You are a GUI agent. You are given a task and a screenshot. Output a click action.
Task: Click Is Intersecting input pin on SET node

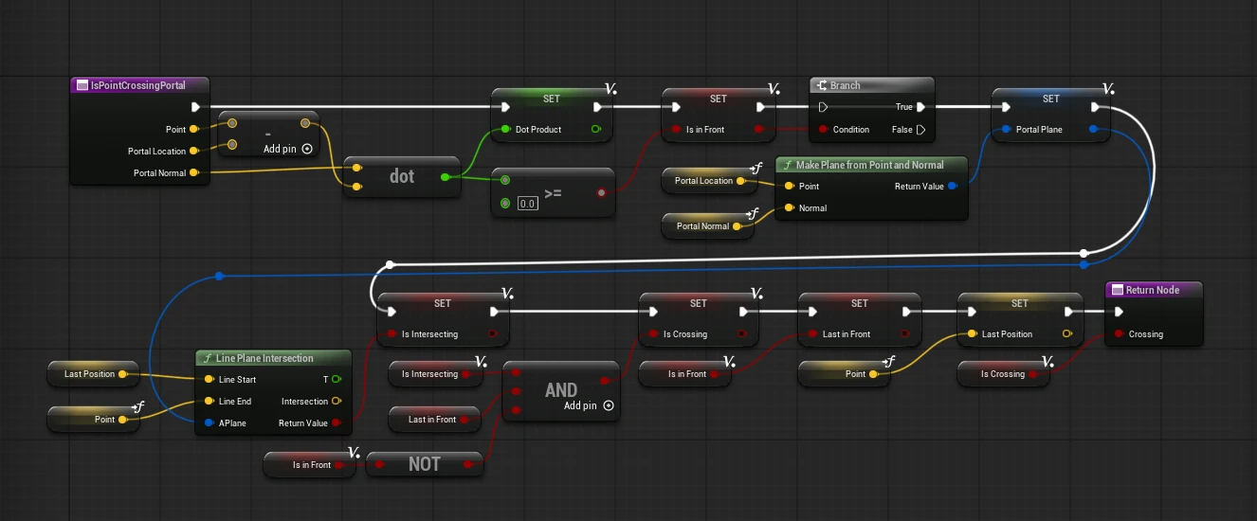(x=392, y=333)
